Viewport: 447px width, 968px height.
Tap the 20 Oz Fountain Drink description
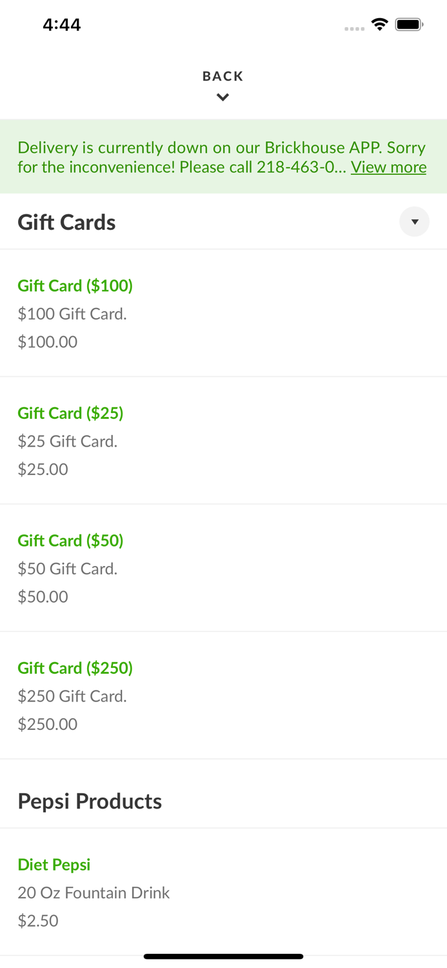[x=94, y=892]
